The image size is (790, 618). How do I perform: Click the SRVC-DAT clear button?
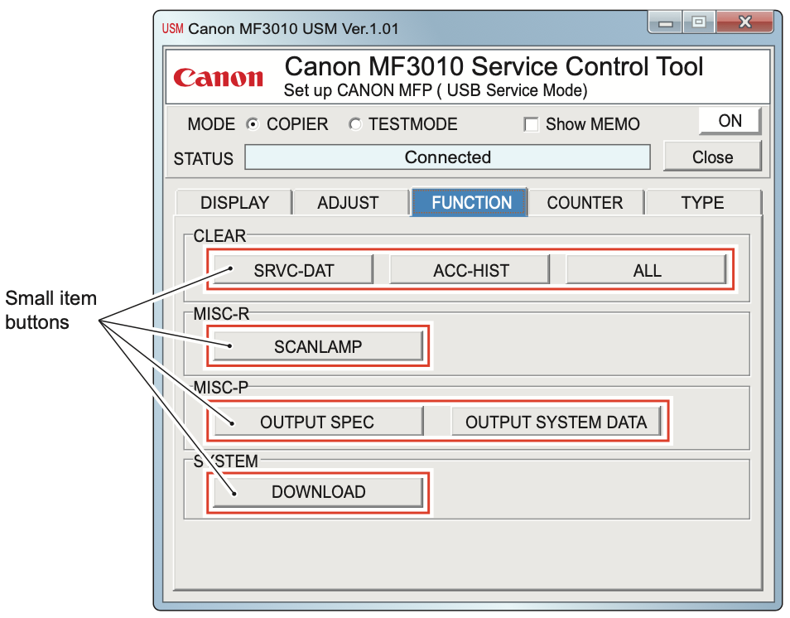click(x=294, y=270)
